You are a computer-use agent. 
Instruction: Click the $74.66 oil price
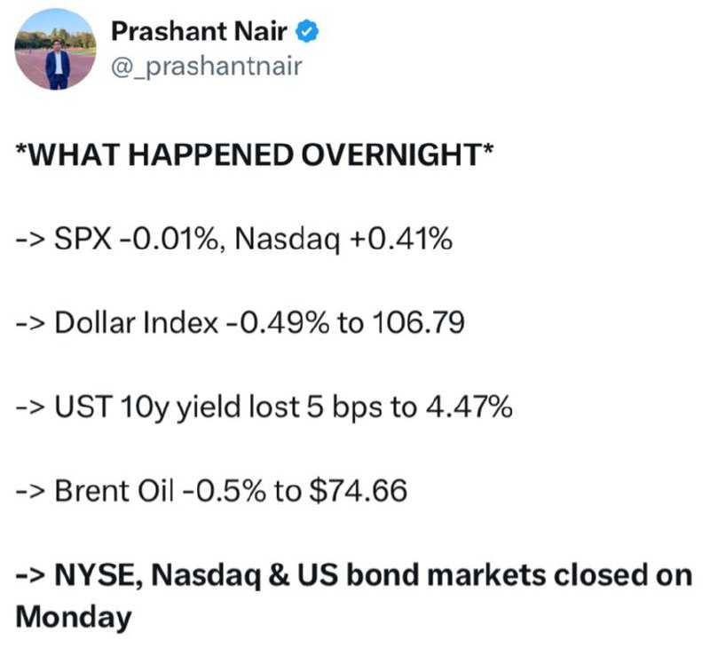359,491
